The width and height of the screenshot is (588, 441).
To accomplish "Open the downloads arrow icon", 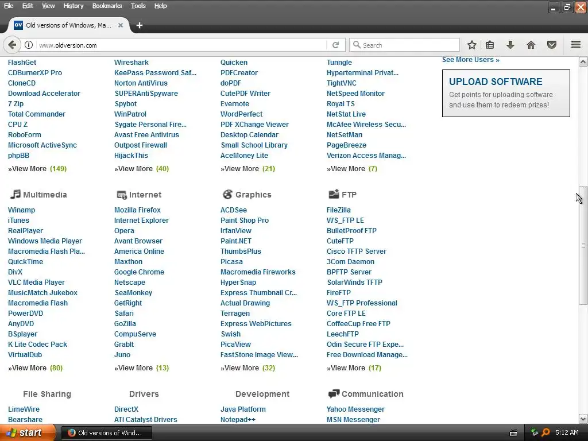I will 510,45.
